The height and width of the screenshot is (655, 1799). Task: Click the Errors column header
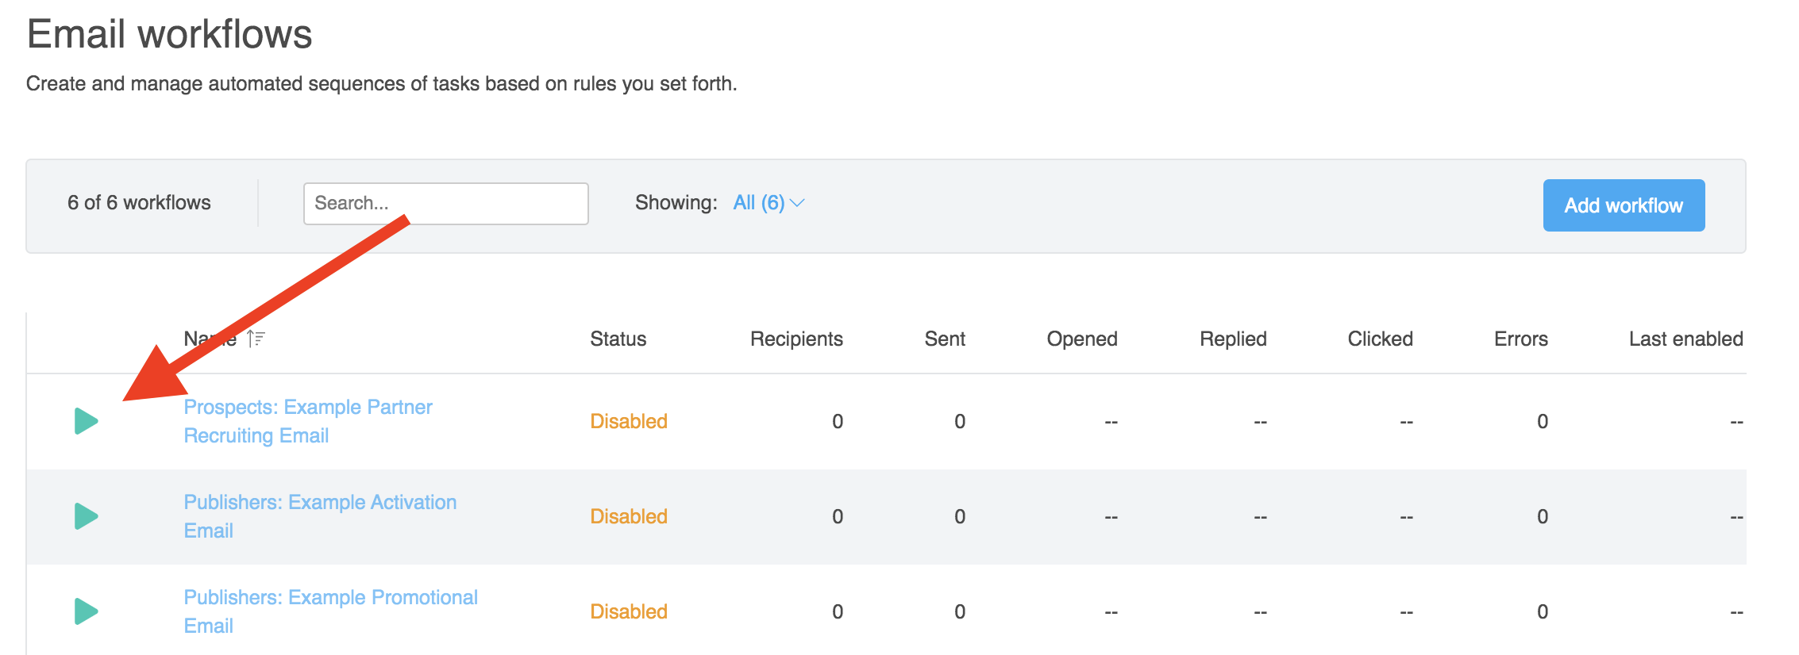[1520, 339]
